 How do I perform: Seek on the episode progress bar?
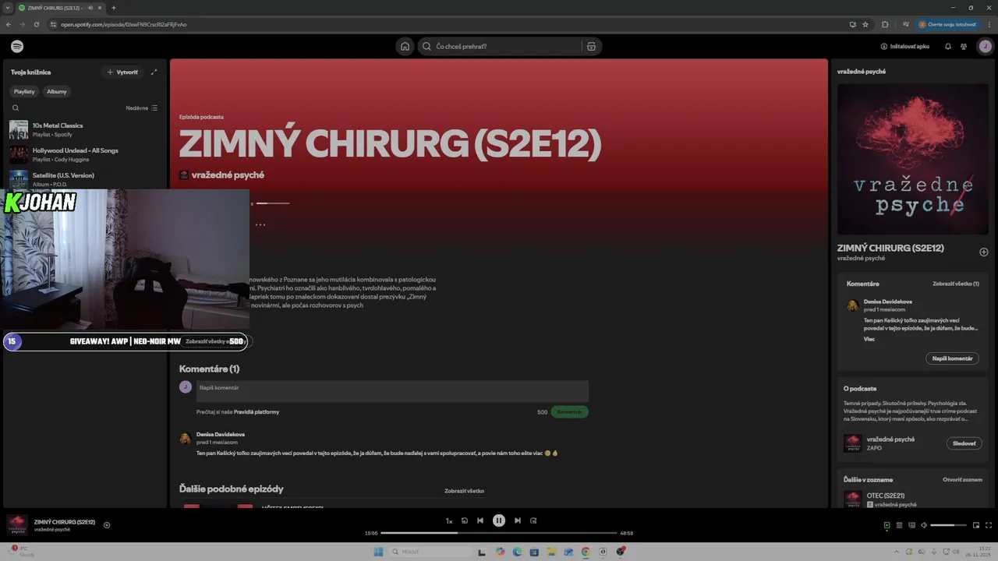pos(499,533)
